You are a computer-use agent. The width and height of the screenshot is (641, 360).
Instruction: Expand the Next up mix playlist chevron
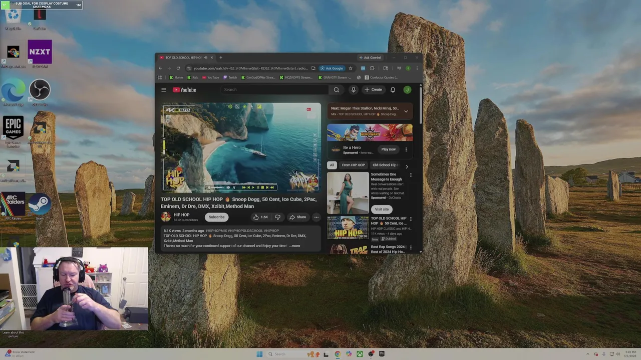click(x=406, y=111)
